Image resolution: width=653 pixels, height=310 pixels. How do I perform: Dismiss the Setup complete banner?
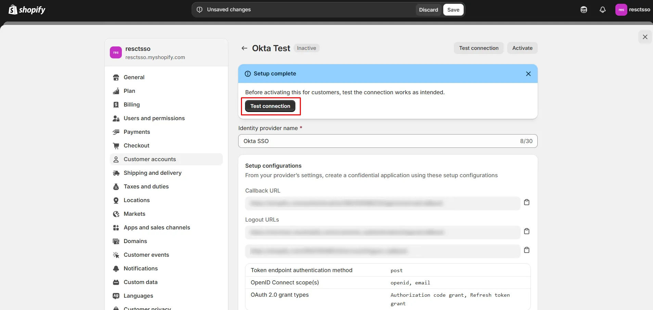[x=528, y=74]
